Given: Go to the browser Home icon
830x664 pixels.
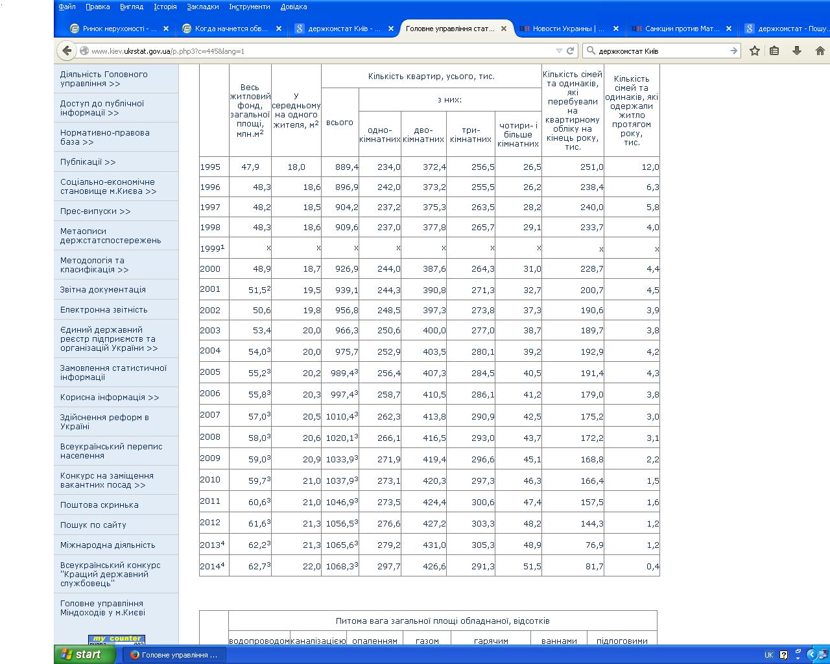Looking at the screenshot, I should coord(820,51).
